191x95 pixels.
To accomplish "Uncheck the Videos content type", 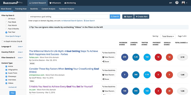I will [6, 83].
